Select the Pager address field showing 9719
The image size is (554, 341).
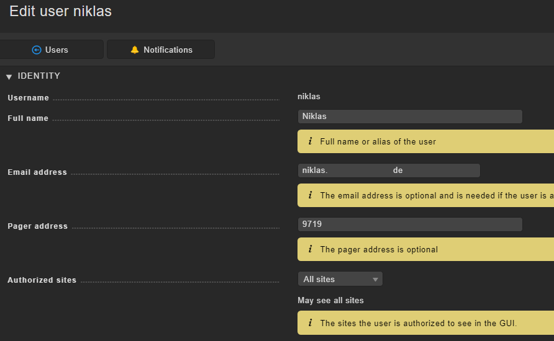pos(410,224)
